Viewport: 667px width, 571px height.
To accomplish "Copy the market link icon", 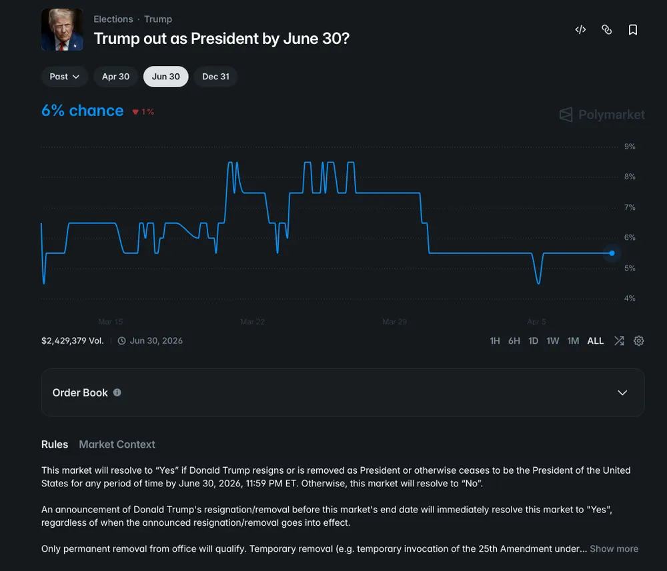I will pos(606,30).
